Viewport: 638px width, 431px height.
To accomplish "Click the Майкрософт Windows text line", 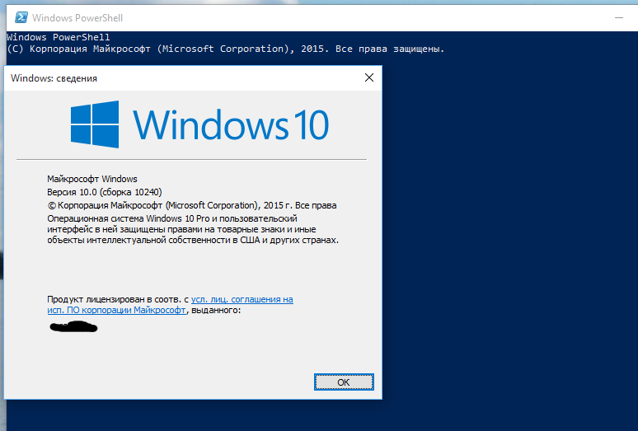I will point(92,179).
